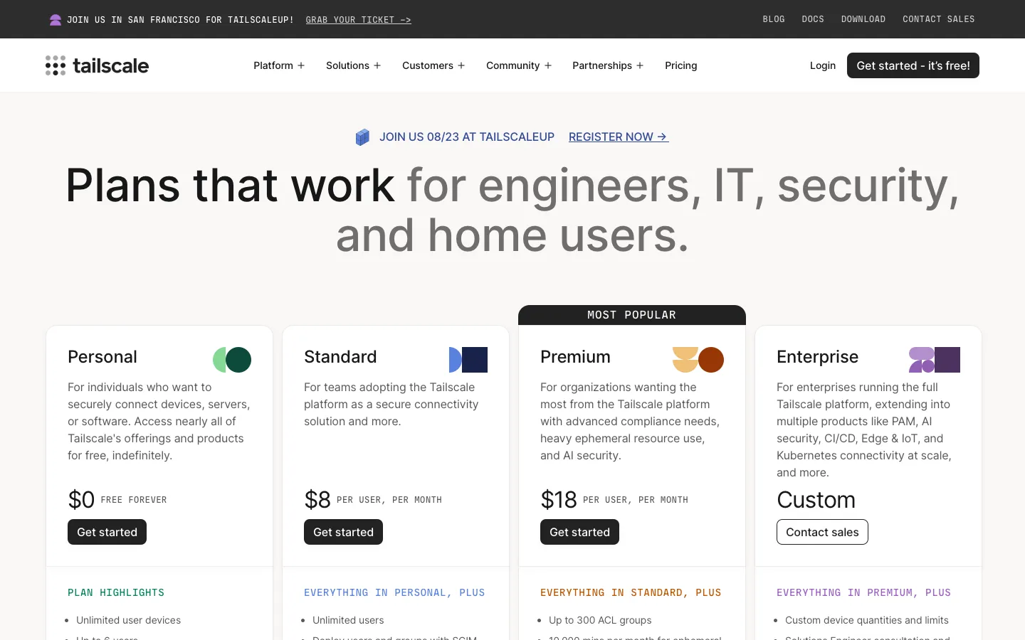This screenshot has height=640, width=1025.
Task: Click Get started under Personal plan
Action: pyautogui.click(x=107, y=532)
